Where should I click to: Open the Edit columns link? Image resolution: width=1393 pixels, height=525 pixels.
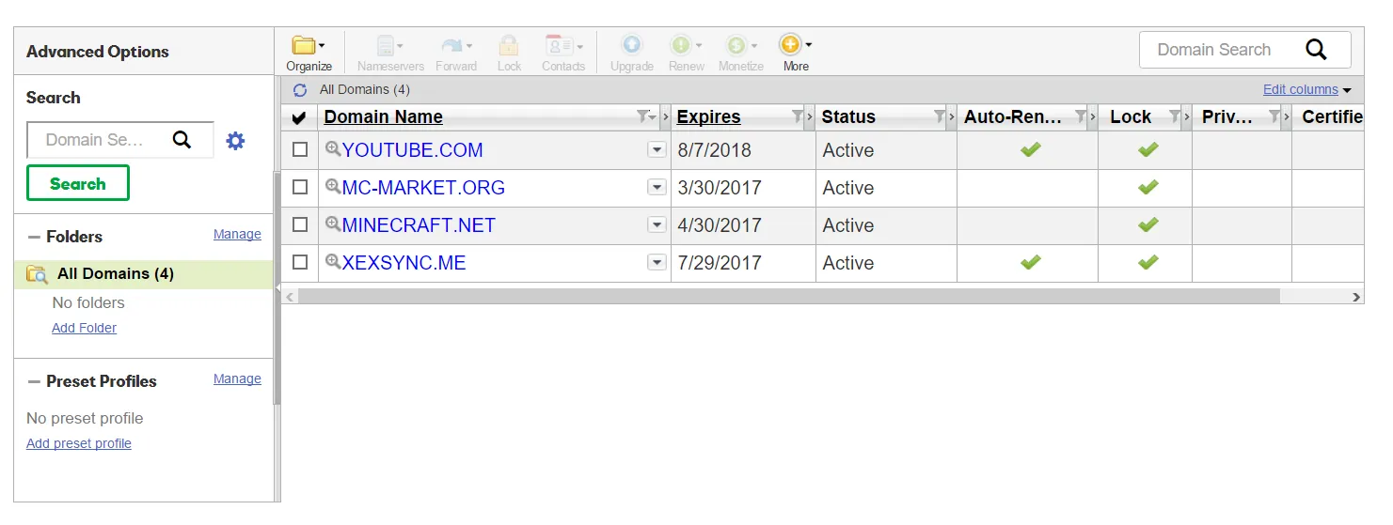click(x=1300, y=89)
